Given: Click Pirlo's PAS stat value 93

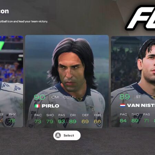Looking at the screenshot, I should (x=61, y=122).
